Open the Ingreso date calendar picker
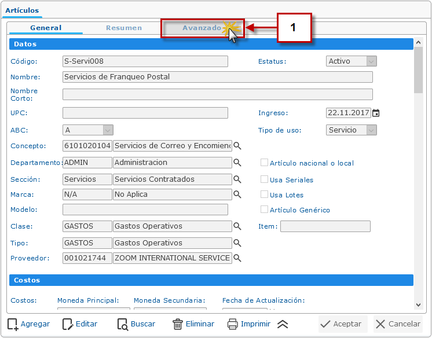Screen dimensions: 432x338 [x=376, y=113]
